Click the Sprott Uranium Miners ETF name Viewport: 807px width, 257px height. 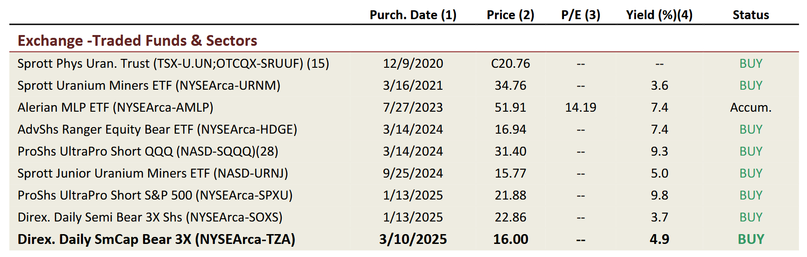[149, 86]
